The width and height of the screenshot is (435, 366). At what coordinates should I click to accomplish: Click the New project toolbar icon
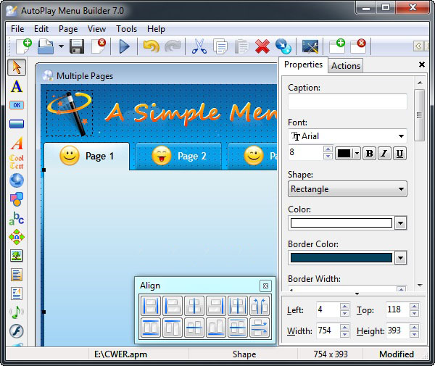(x=24, y=46)
